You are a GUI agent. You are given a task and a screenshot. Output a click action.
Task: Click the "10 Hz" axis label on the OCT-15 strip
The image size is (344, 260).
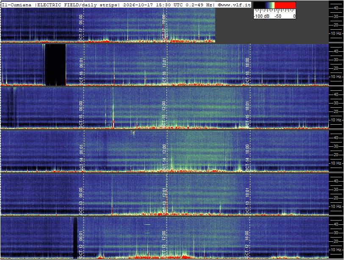[336, 120]
